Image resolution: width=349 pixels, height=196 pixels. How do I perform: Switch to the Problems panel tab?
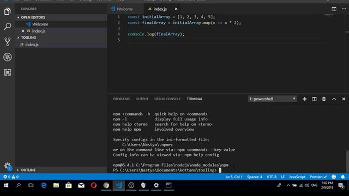click(121, 99)
